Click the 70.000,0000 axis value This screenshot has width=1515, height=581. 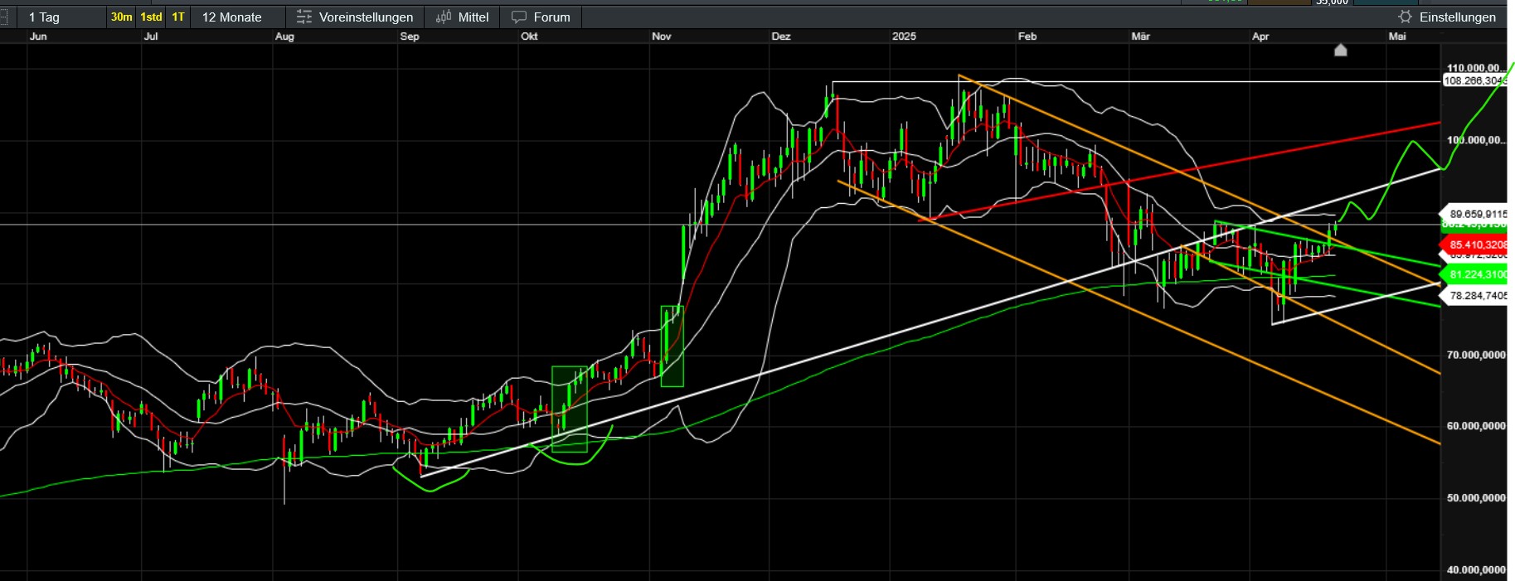tap(1476, 355)
